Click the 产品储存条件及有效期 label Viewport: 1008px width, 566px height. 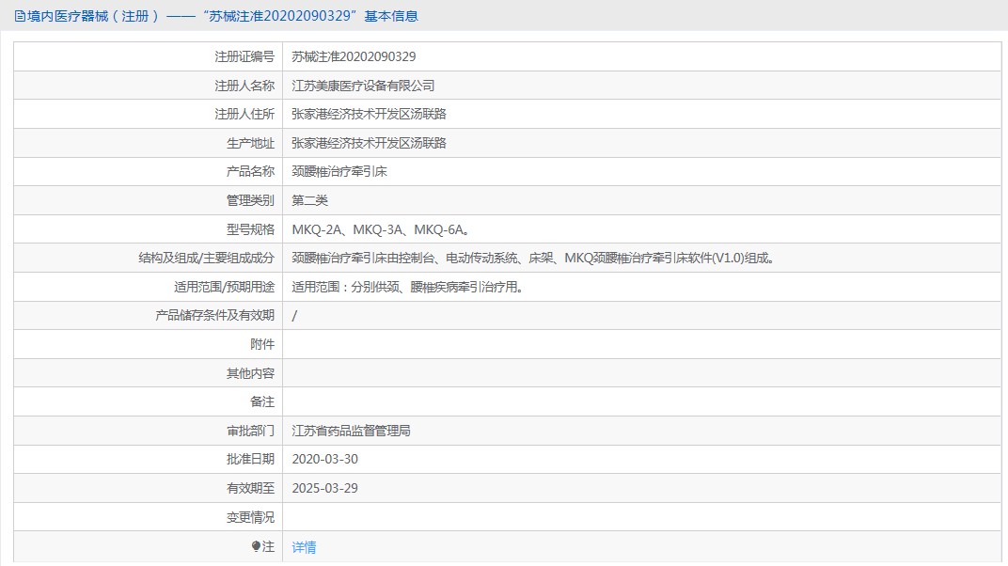pos(214,316)
